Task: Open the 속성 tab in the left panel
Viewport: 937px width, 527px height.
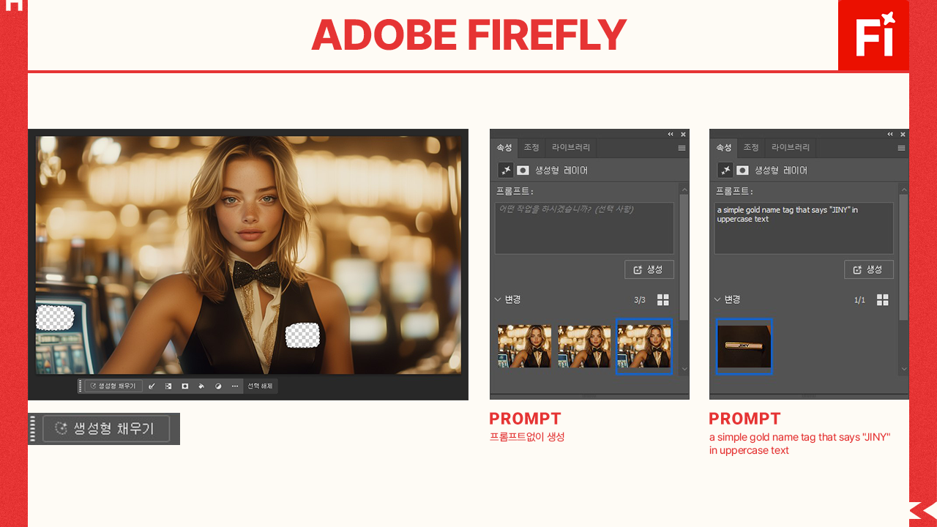Action: (504, 148)
